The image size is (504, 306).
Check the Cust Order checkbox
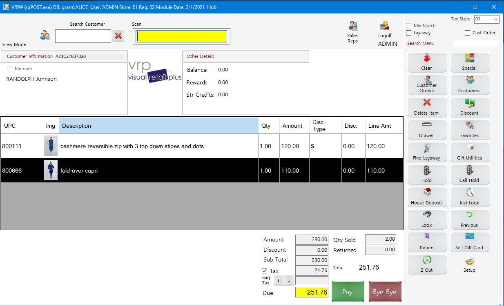[468, 33]
